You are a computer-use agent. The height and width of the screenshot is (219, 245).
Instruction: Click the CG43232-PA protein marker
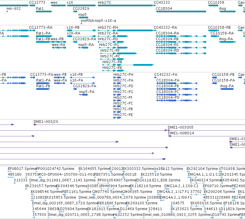(x=155, y=77)
